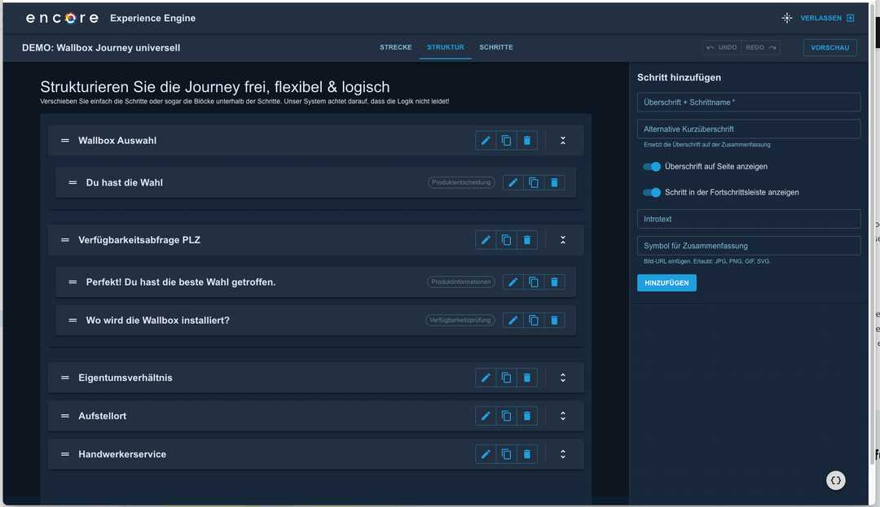
Task: Expand the Handwerkerservice block
Action: pyautogui.click(x=561, y=453)
